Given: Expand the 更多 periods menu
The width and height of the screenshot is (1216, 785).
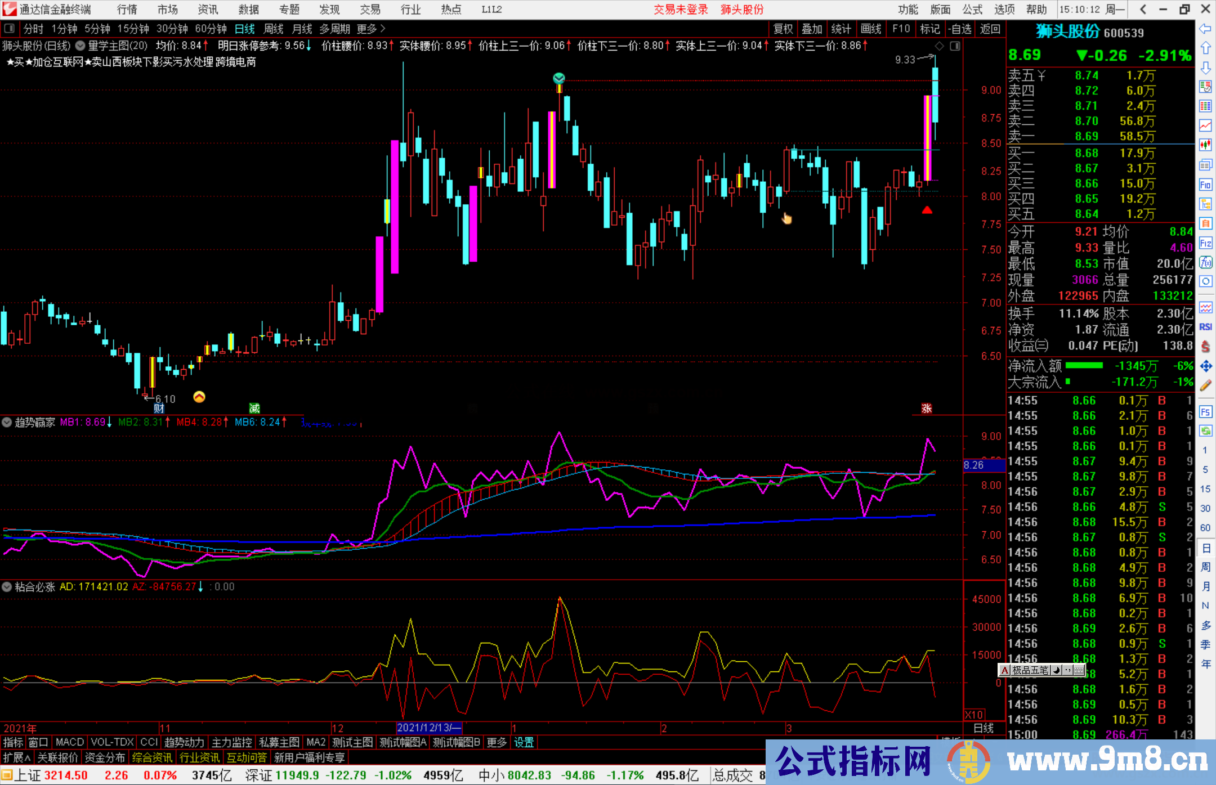Looking at the screenshot, I should click(x=370, y=29).
